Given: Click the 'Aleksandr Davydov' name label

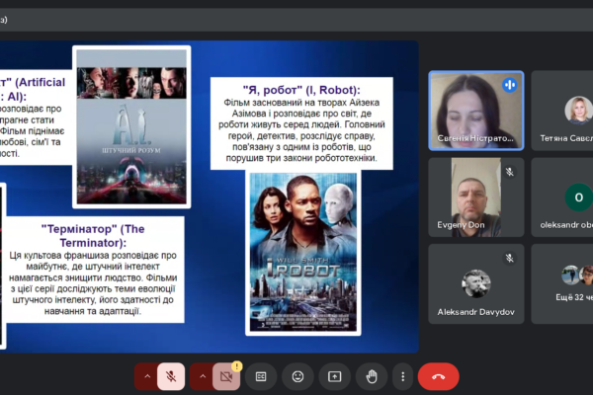Looking at the screenshot, I should pos(475,312).
